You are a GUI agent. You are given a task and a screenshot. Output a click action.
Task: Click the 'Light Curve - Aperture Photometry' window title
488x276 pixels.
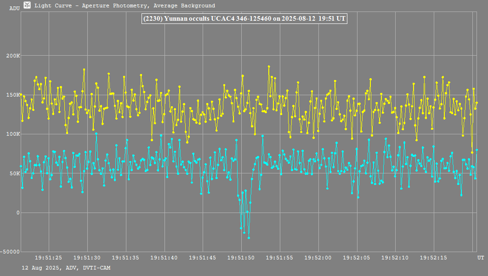pyautogui.click(x=125, y=6)
